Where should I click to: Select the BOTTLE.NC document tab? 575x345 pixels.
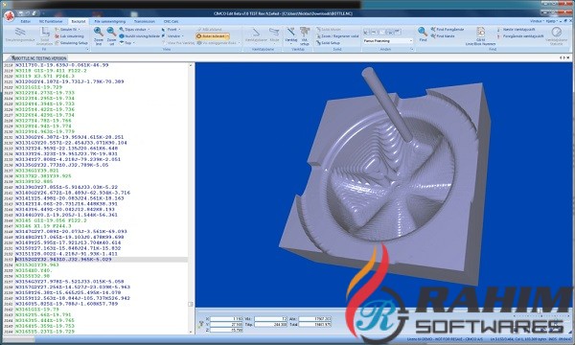[x=38, y=57]
